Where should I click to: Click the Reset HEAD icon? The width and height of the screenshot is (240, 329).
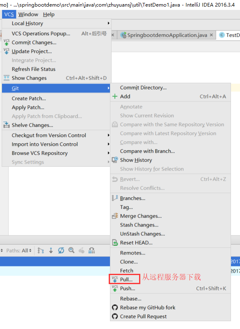click(x=115, y=243)
